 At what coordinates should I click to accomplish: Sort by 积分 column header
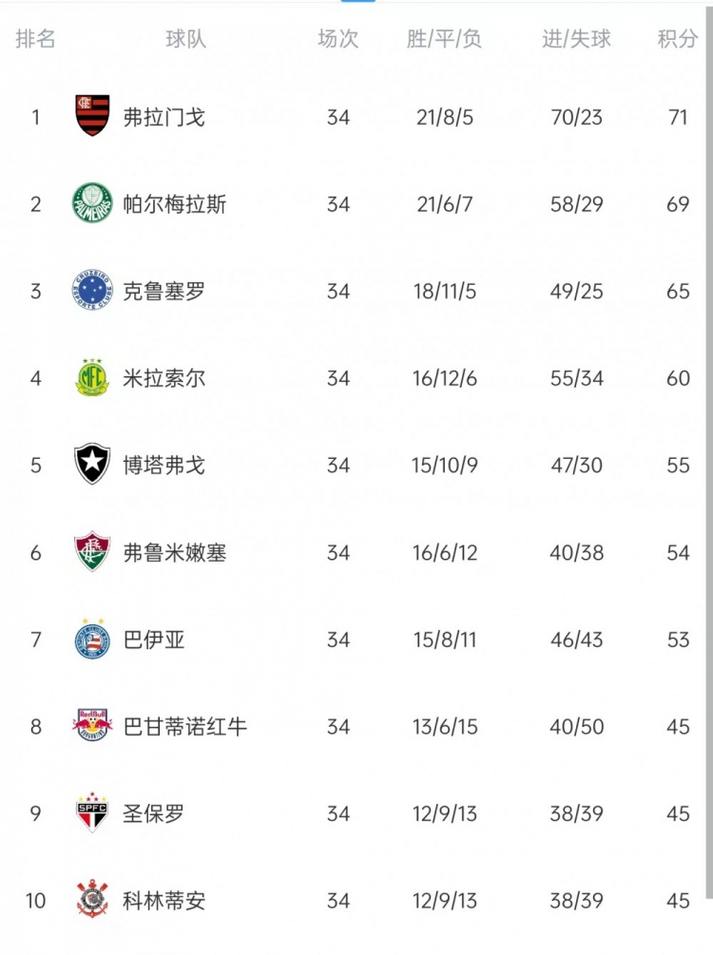(677, 39)
